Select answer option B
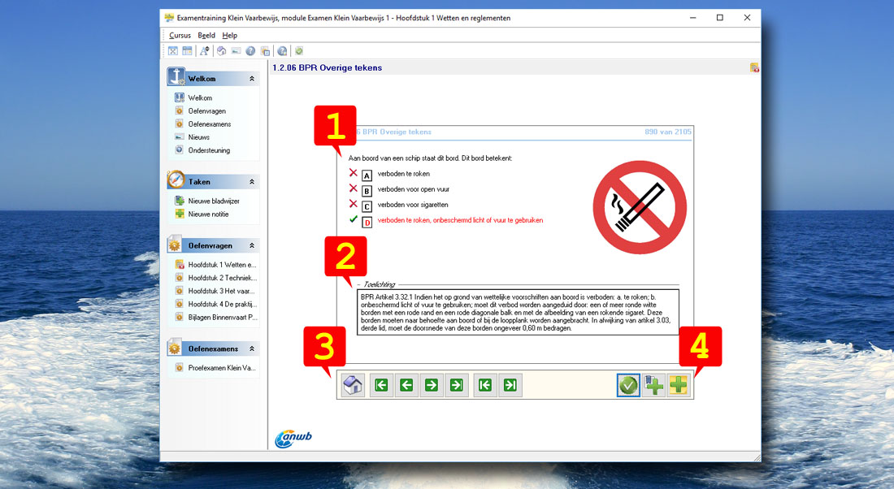894x489 pixels. [367, 191]
